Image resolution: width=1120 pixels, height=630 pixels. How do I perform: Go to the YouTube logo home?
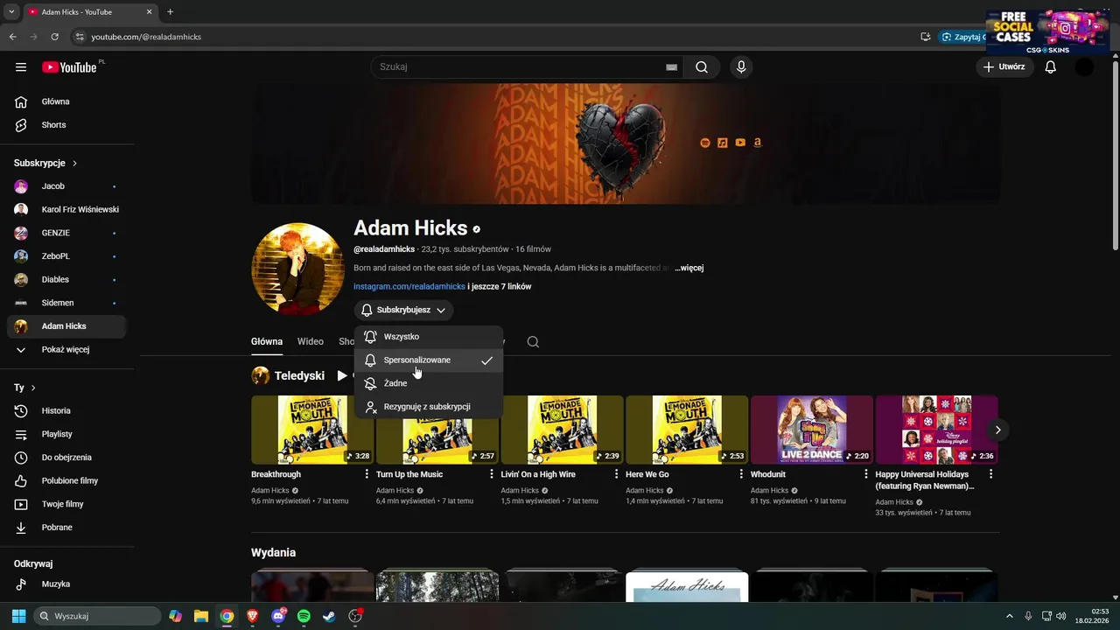pyautogui.click(x=69, y=67)
